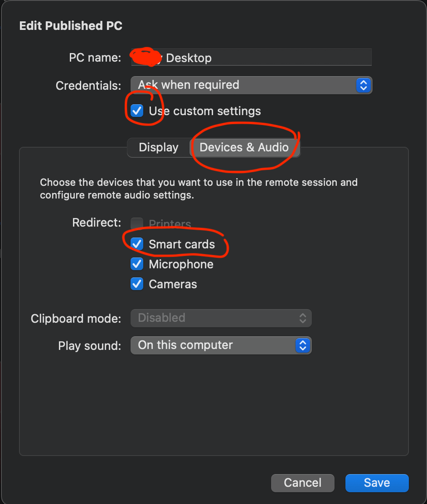The height and width of the screenshot is (504, 427).
Task: Save the published PC settings
Action: tap(377, 483)
